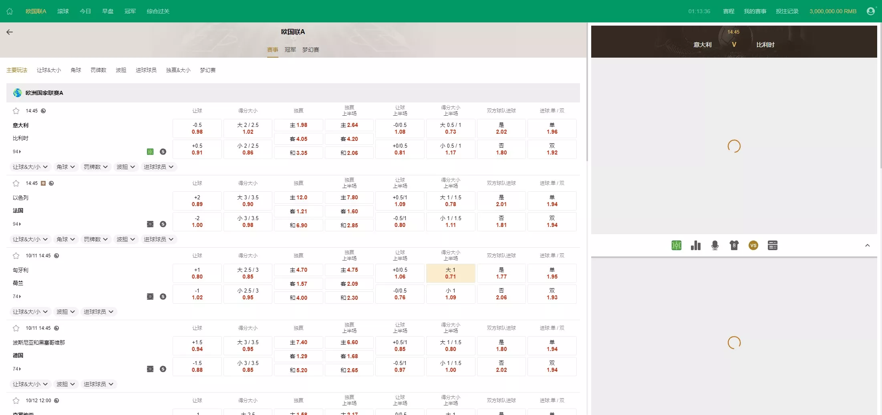
Task: Toggle favorite star for 以色列 vs 法国
Action: [16, 183]
